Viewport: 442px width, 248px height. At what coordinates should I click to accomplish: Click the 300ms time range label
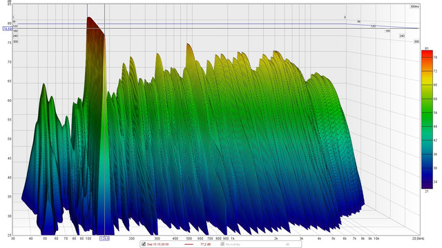point(414,6)
